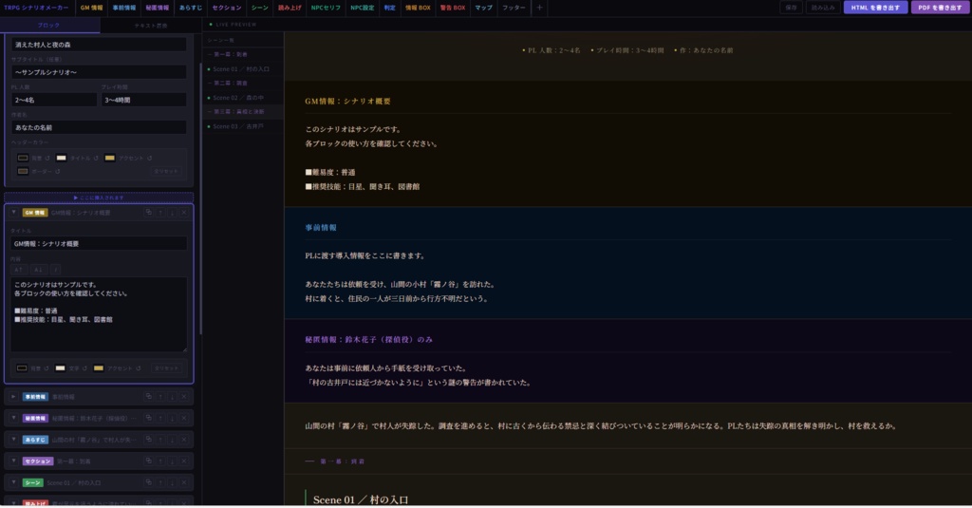Viewport: 972px width, 508px height.
Task: Delete the 事前情報 block
Action: (184, 396)
